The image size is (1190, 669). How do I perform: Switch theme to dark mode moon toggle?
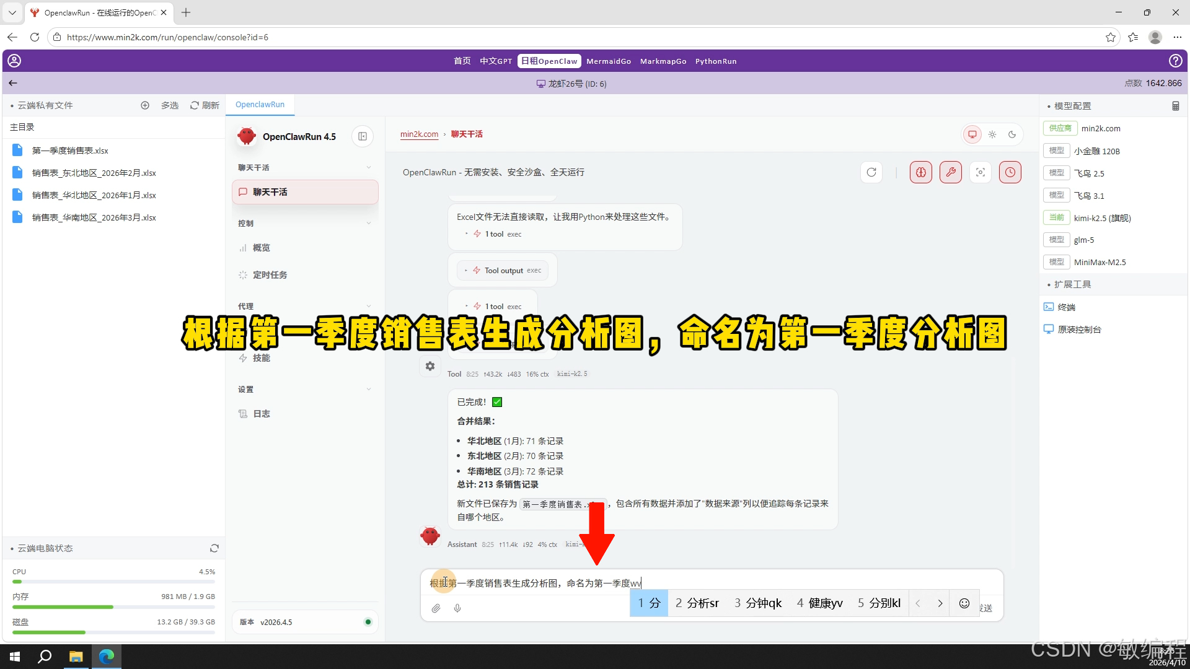1012,134
